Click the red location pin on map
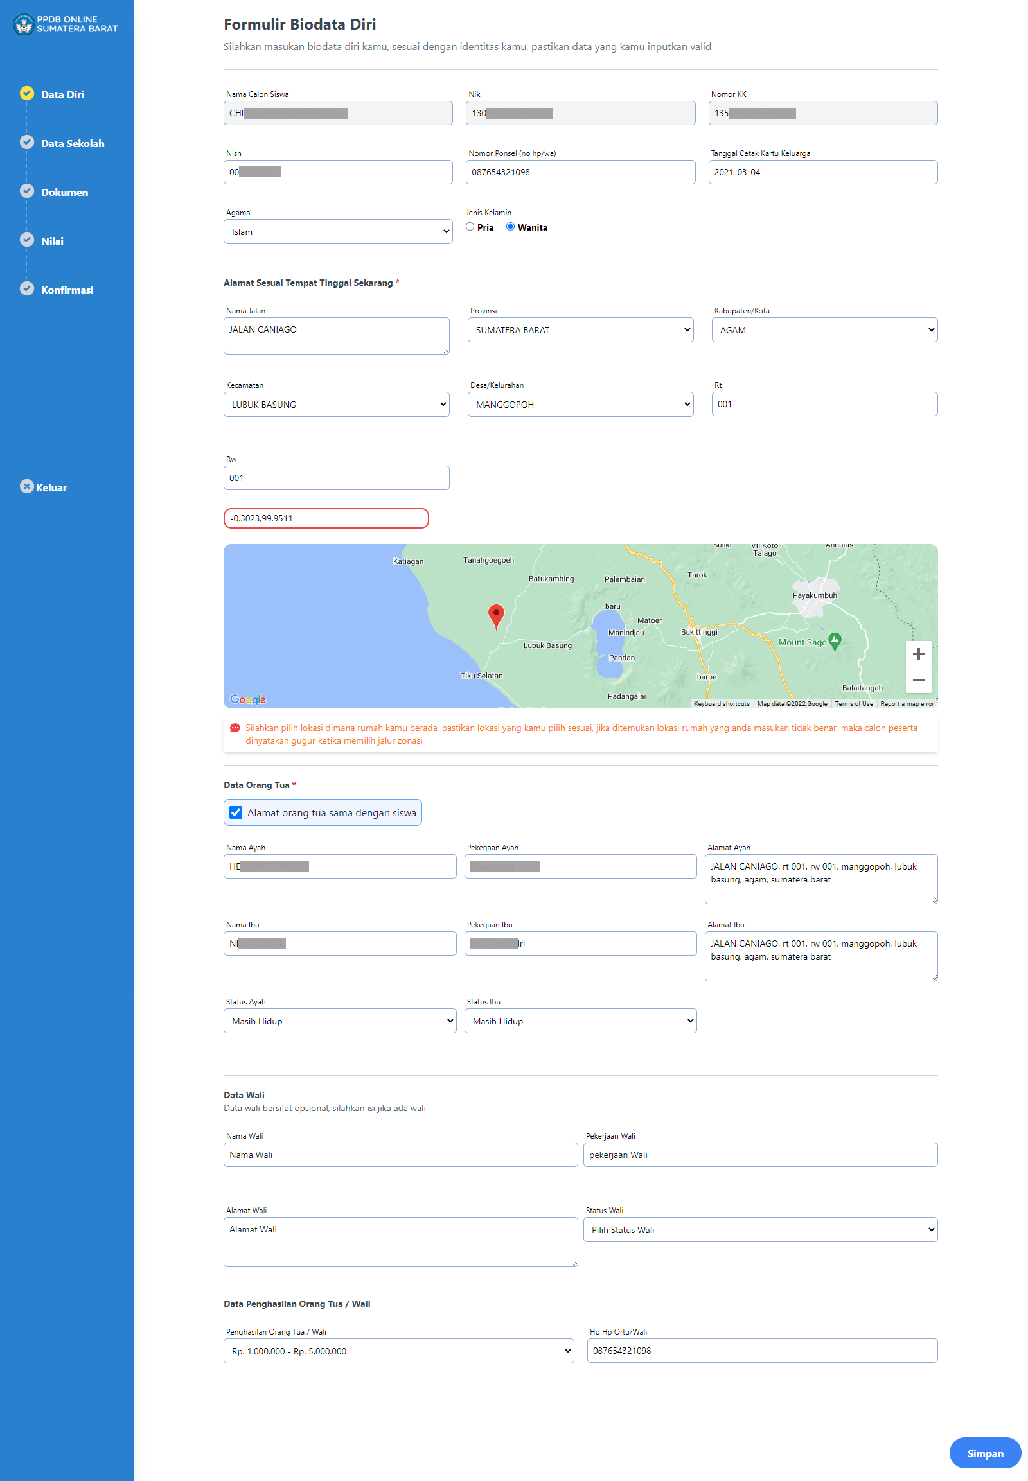This screenshot has width=1028, height=1481. (495, 615)
